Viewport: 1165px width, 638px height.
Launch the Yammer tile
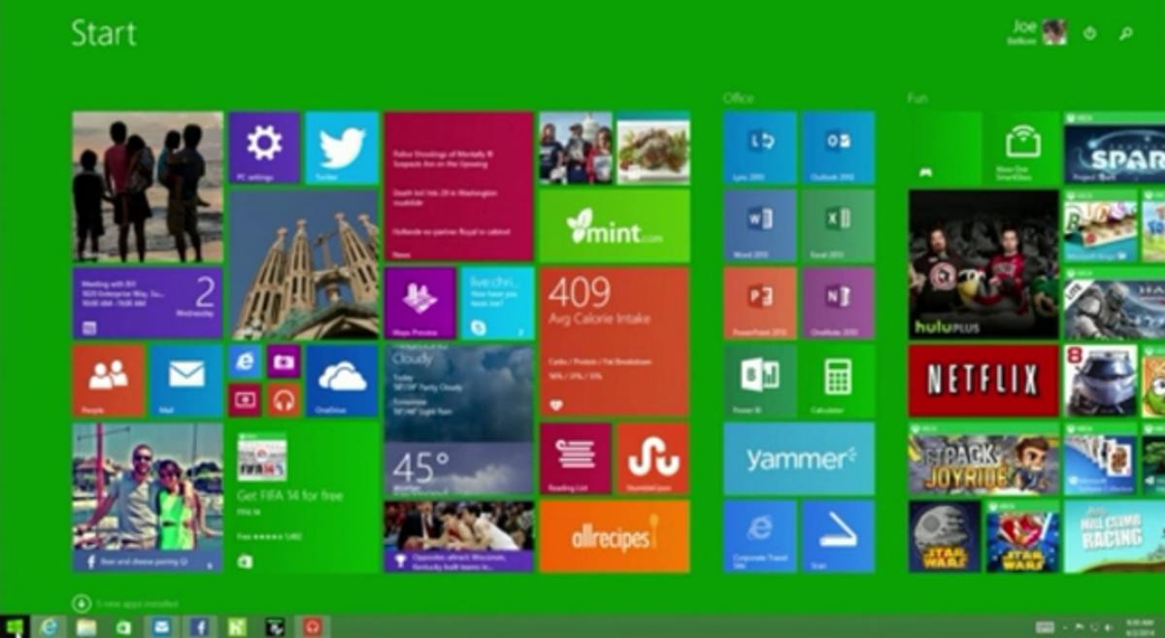click(x=799, y=458)
